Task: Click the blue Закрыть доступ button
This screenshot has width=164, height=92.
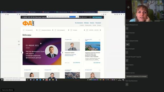Action: point(72,17)
